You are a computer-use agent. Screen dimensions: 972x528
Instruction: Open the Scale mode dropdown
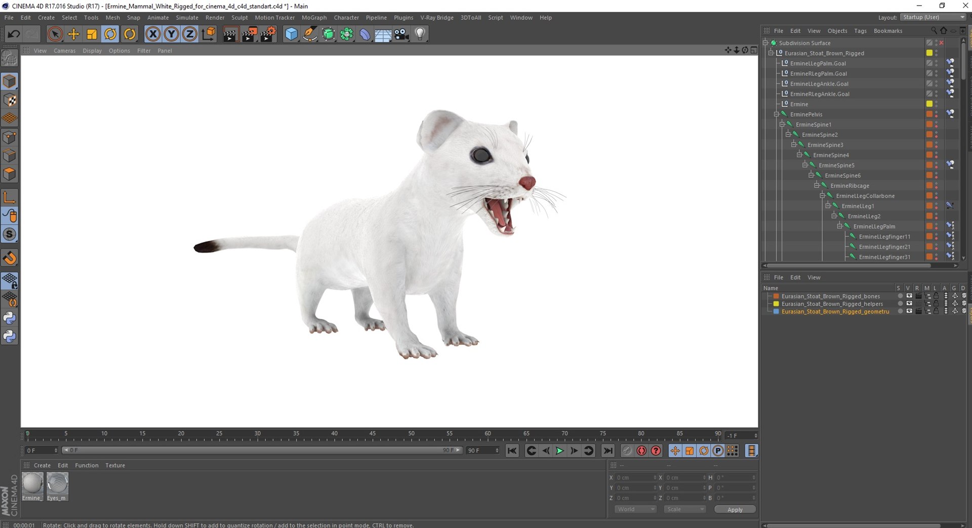(684, 509)
